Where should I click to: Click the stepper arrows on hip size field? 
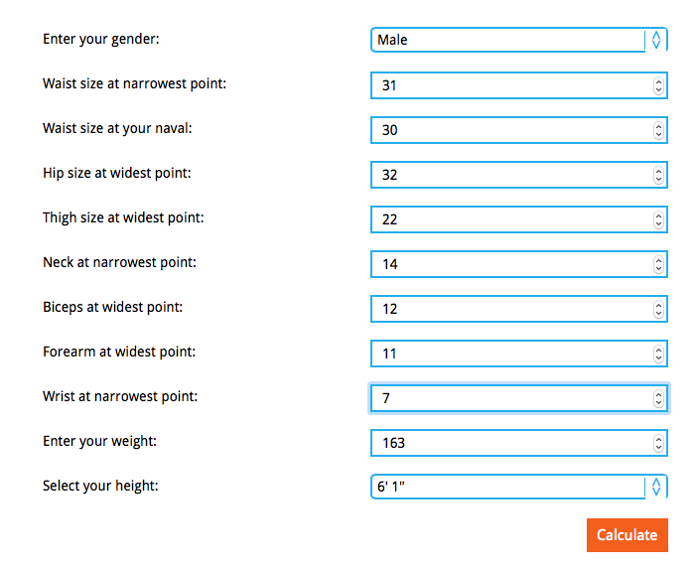point(657,175)
